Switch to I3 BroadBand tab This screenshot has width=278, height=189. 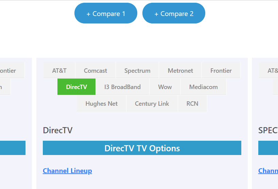click(x=122, y=87)
